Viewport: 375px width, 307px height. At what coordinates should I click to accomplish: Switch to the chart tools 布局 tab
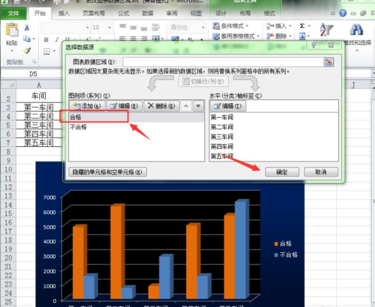pyautogui.click(x=245, y=13)
